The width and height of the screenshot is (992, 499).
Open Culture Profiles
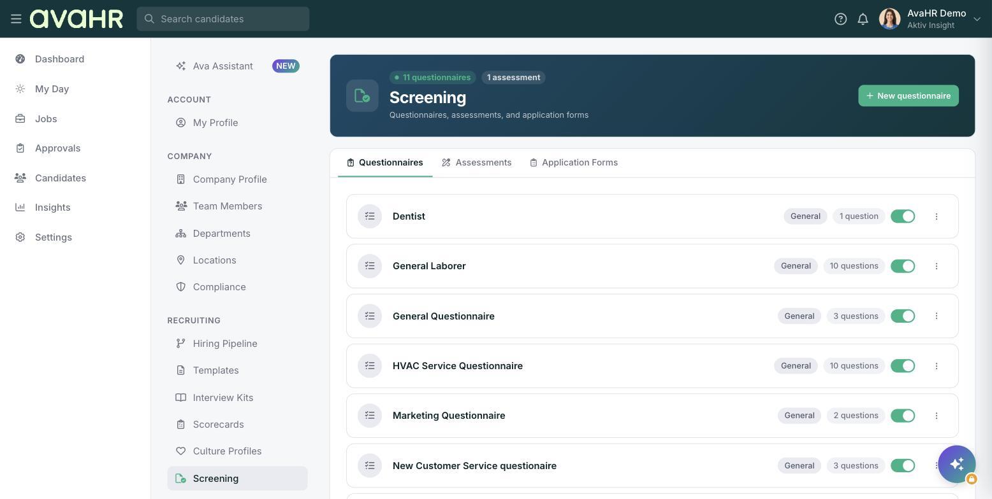[x=237, y=451]
